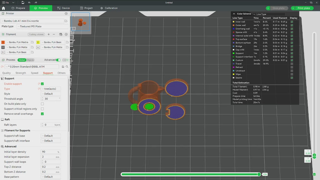
Task: Edit the Bambu Lab A1 mini printer preset
Action: point(66,21)
